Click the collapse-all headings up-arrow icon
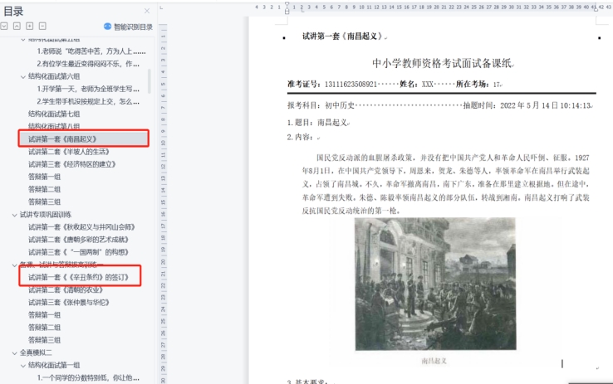Image resolution: width=613 pixels, height=384 pixels. 17,27
